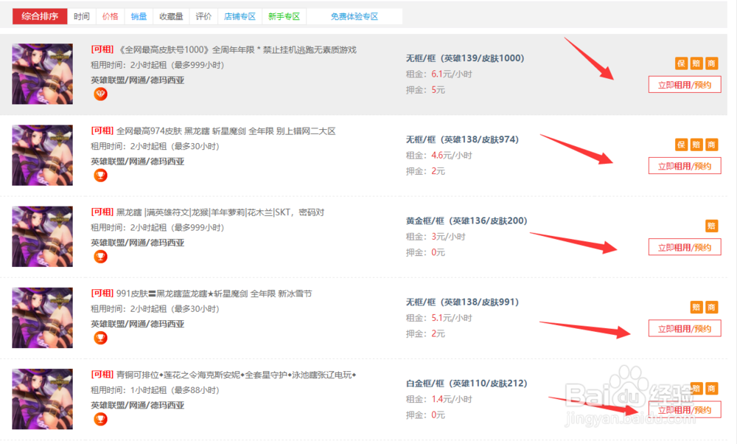
Task: Click 租用时间 text showing 最多88小时
Action: [155, 390]
